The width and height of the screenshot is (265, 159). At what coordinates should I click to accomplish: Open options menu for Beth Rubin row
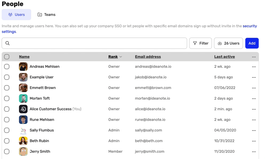coord(254,141)
